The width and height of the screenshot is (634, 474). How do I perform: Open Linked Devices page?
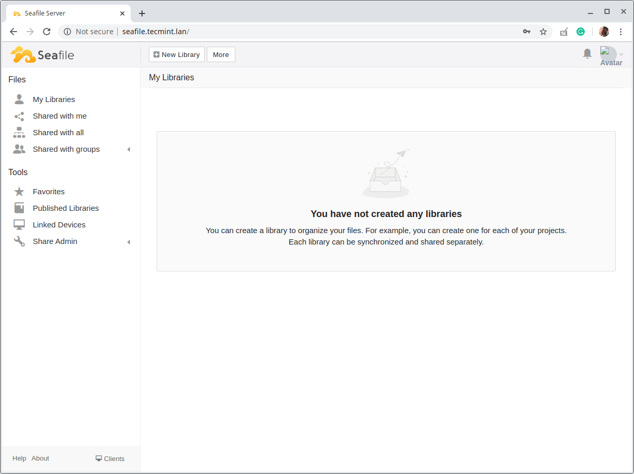[59, 225]
